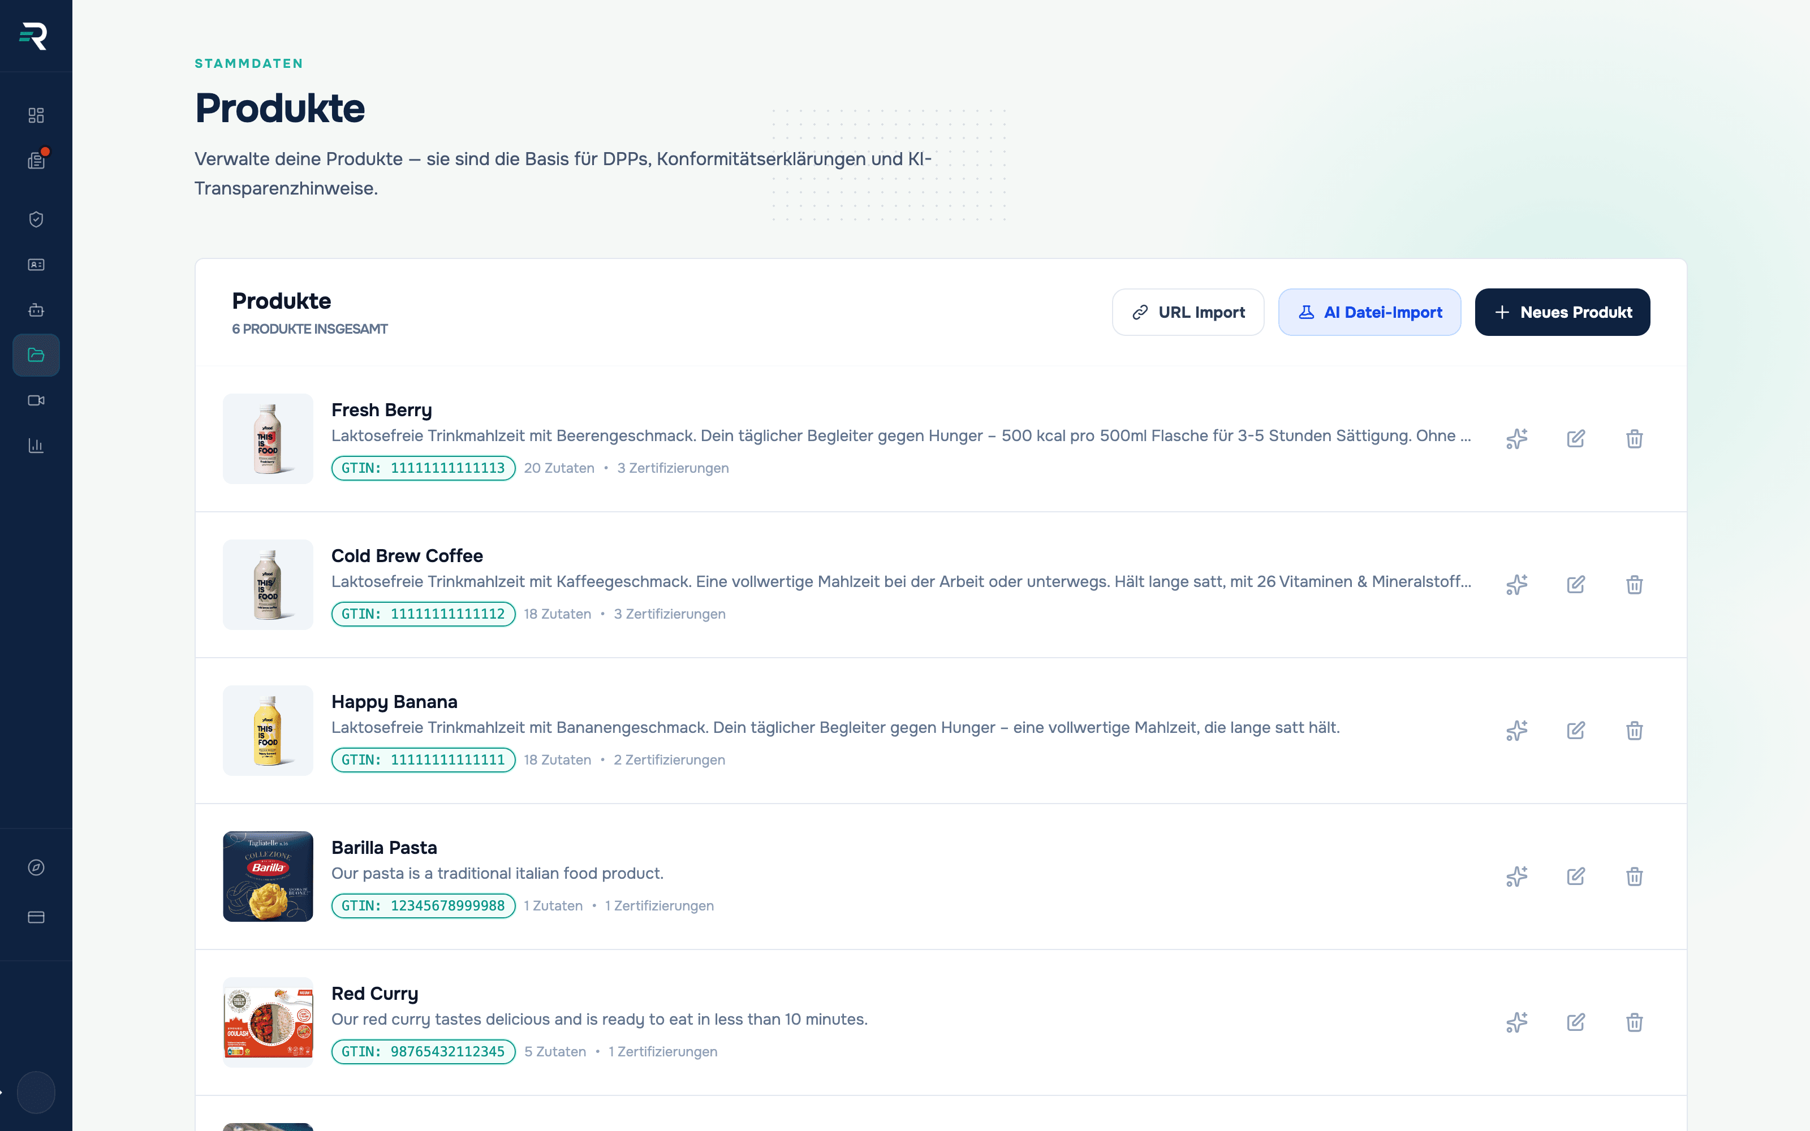Viewport: 1810px width, 1131px height.
Task: Click the Fresh Berry product name
Action: pos(381,410)
